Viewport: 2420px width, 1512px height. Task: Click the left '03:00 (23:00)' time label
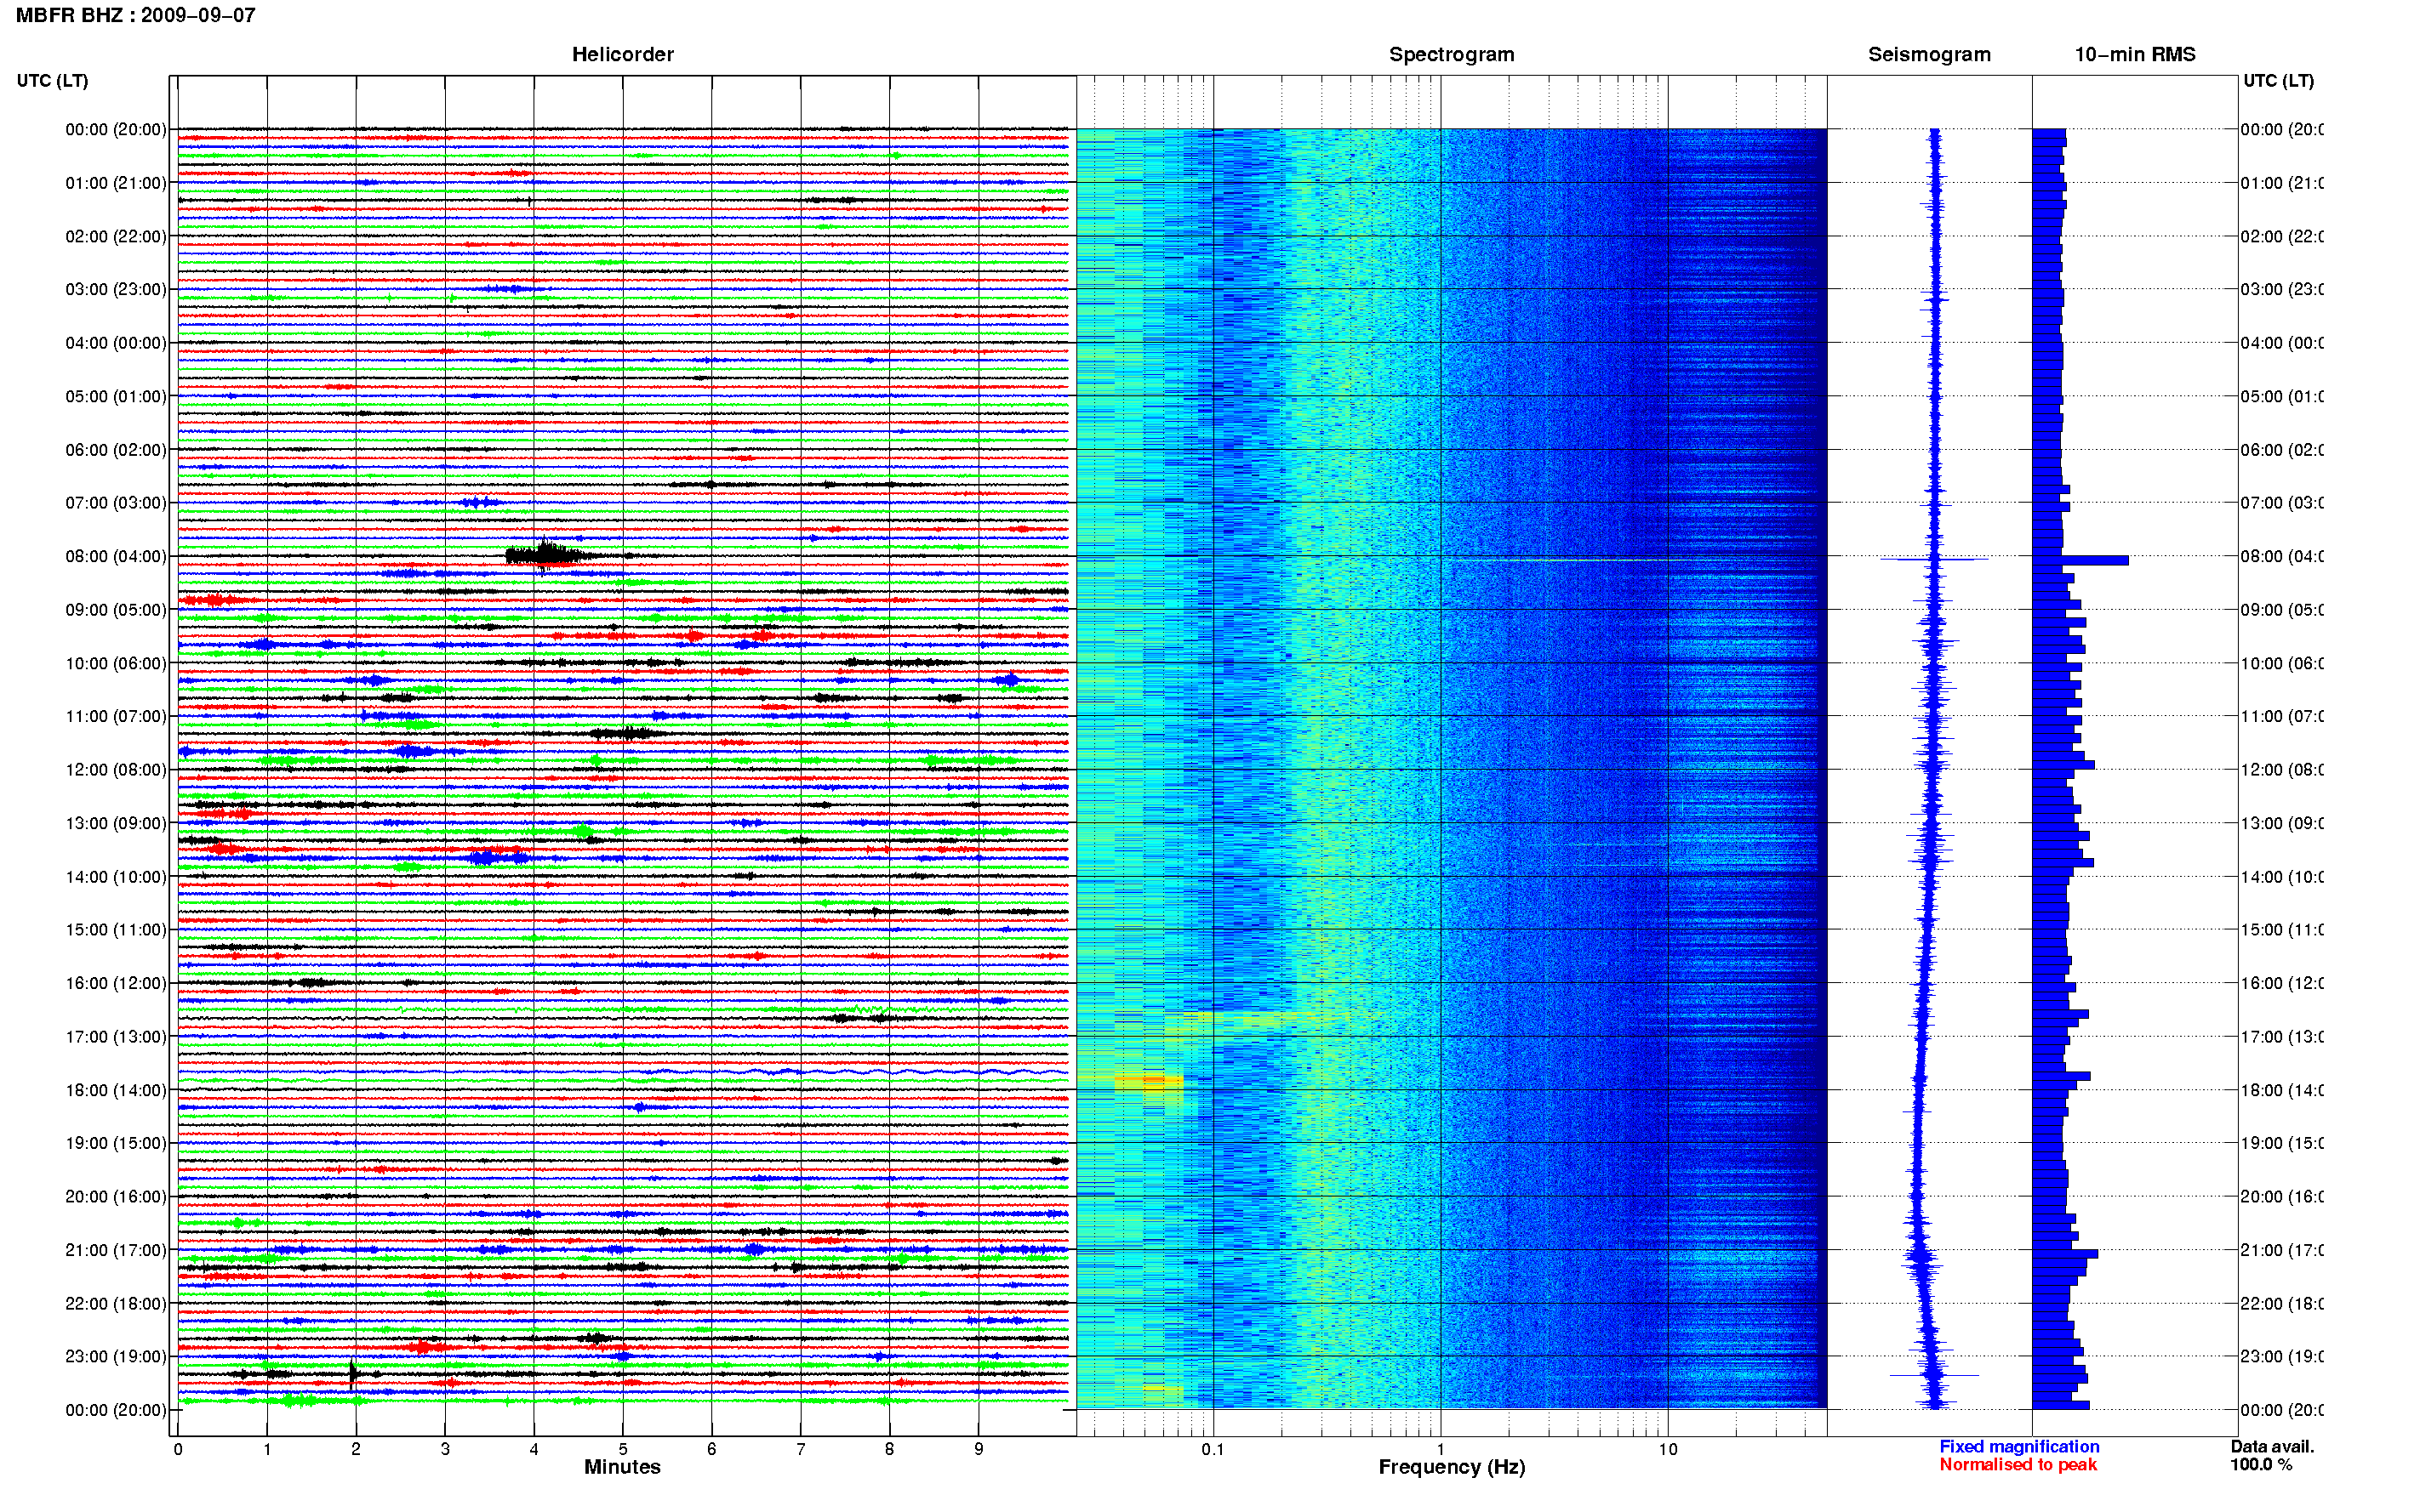click(x=115, y=289)
